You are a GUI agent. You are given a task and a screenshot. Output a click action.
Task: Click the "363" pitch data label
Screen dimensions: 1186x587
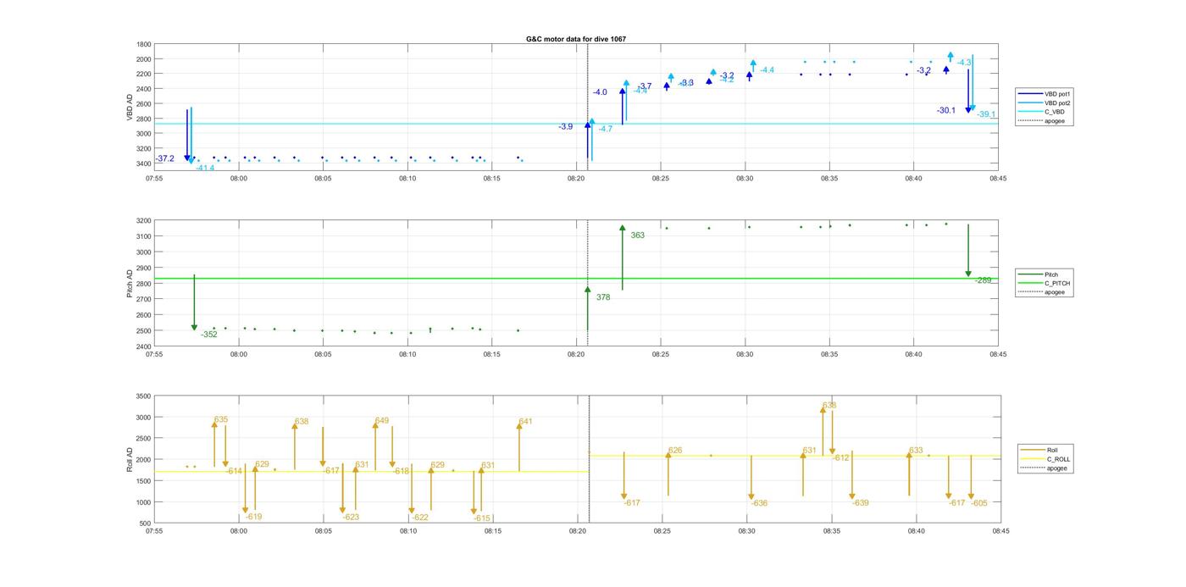coord(638,235)
